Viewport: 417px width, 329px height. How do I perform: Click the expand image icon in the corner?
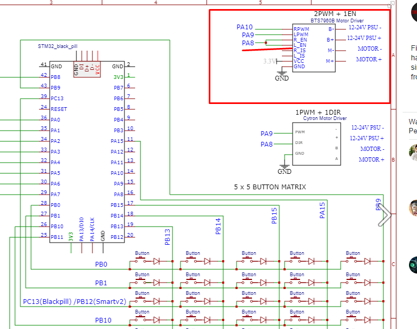[392, 4]
